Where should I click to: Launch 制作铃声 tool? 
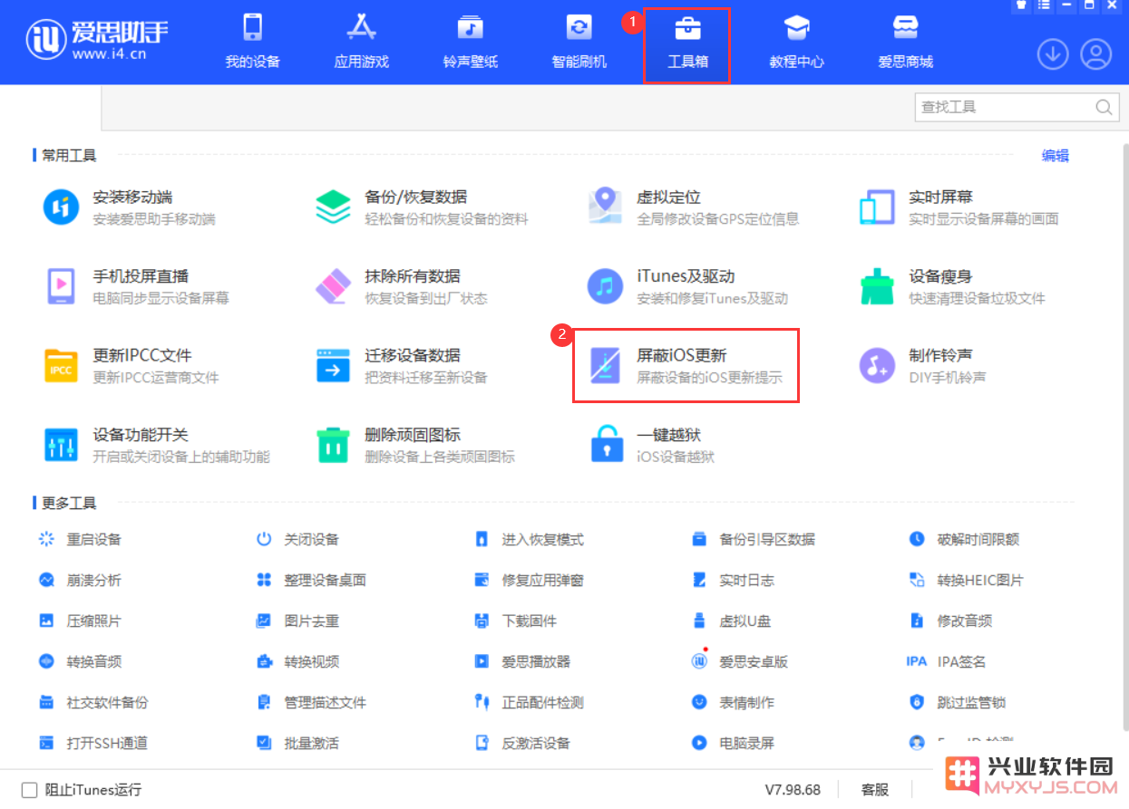pyautogui.click(x=922, y=365)
